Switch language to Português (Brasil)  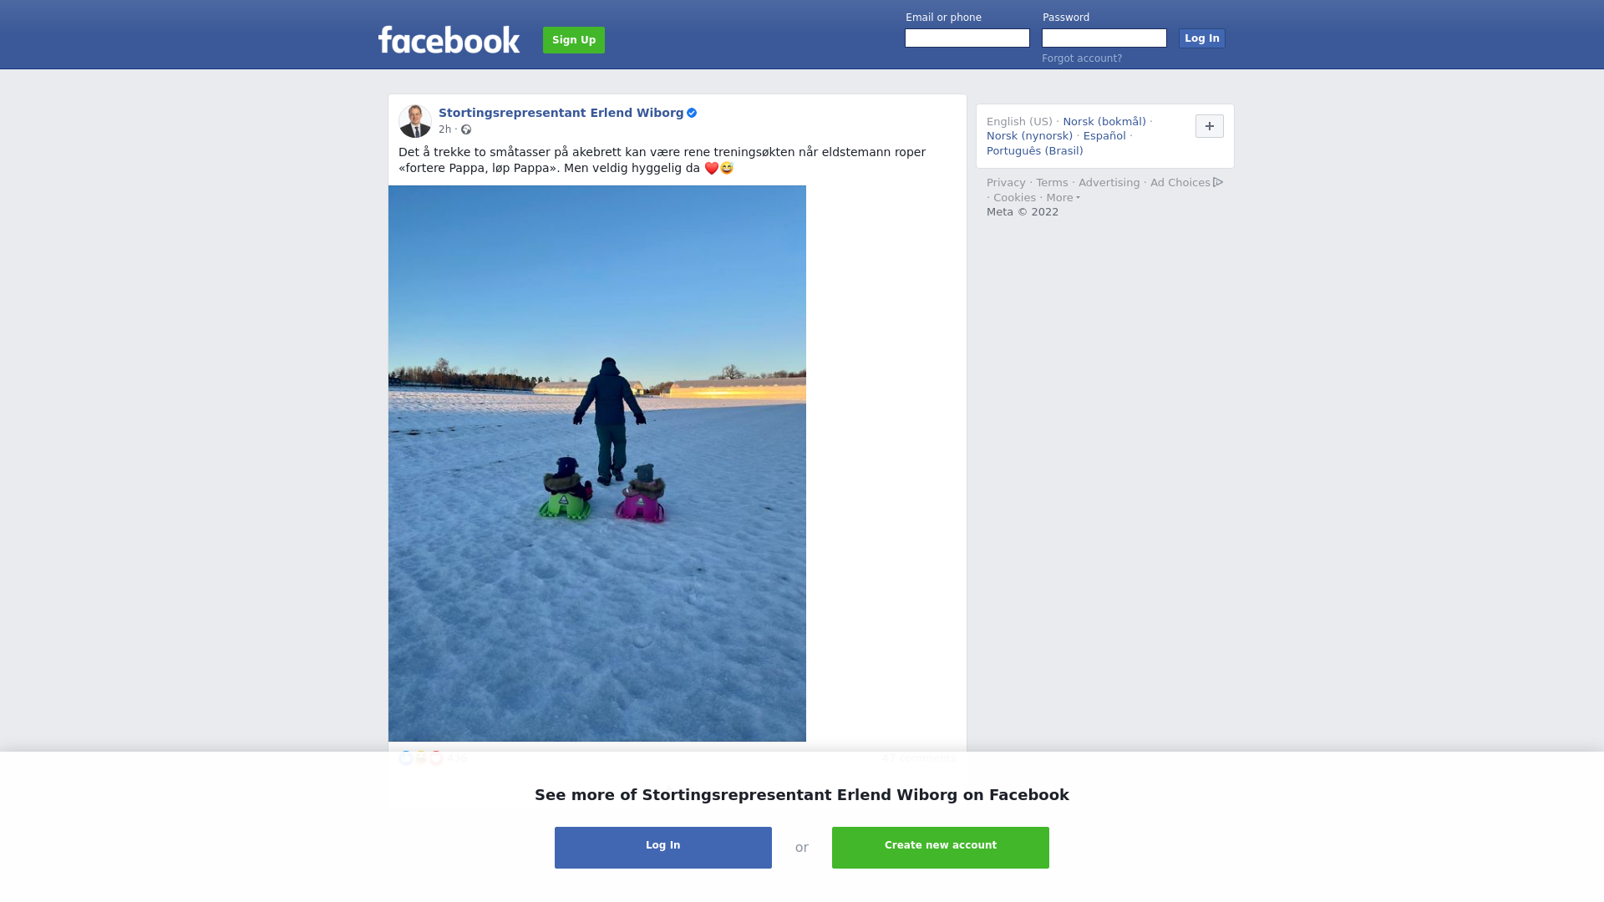pos(1035,151)
